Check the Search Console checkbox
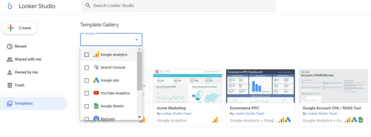 click(x=87, y=68)
